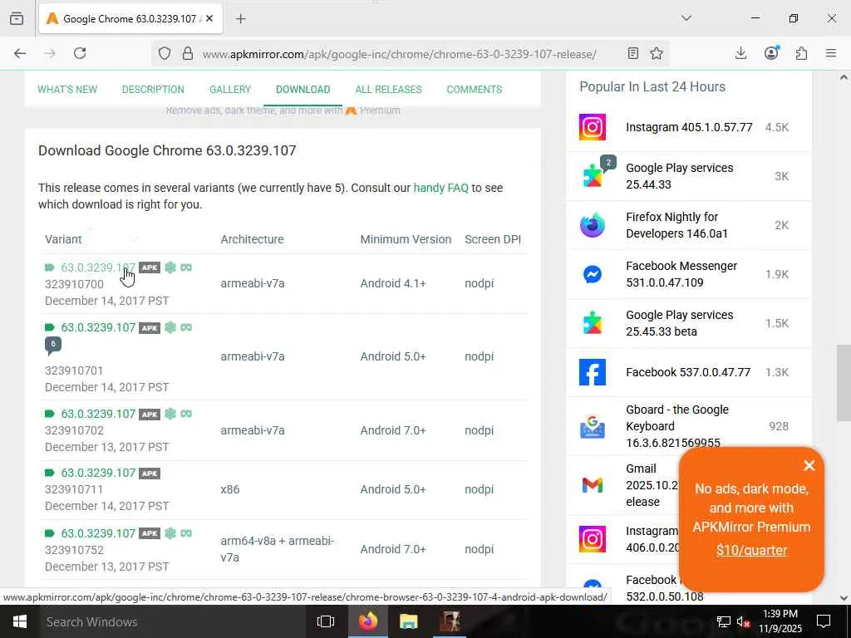Click the 'Popular In Last 24 Hours' heading
Image resolution: width=851 pixels, height=638 pixels.
pyautogui.click(x=652, y=86)
